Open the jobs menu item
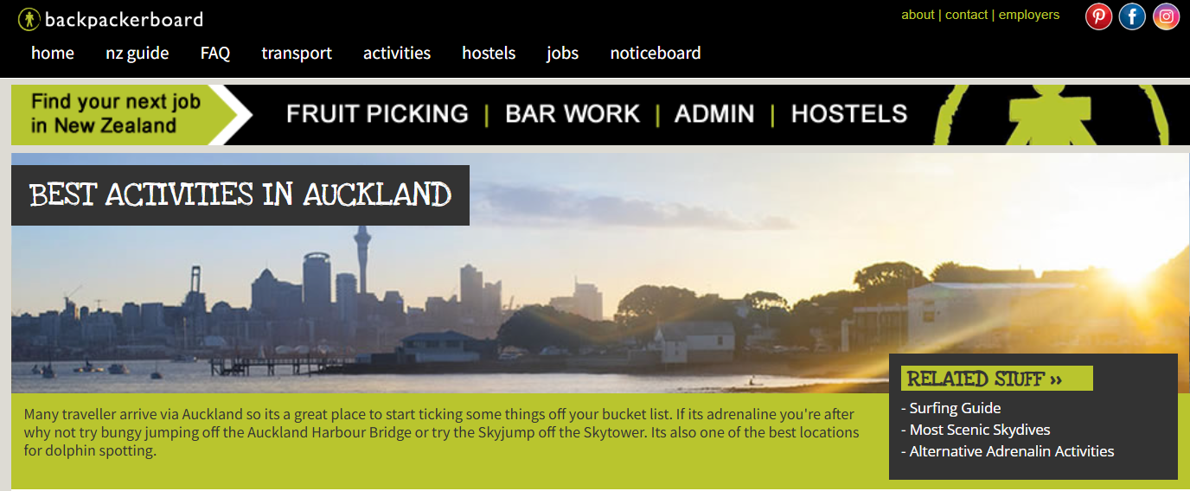Screen dimensions: 1190x491 click(563, 54)
